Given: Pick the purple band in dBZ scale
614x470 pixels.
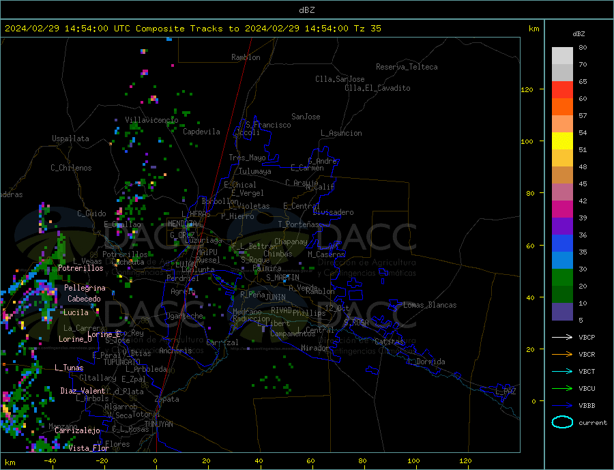Looking at the screenshot, I should 562,226.
